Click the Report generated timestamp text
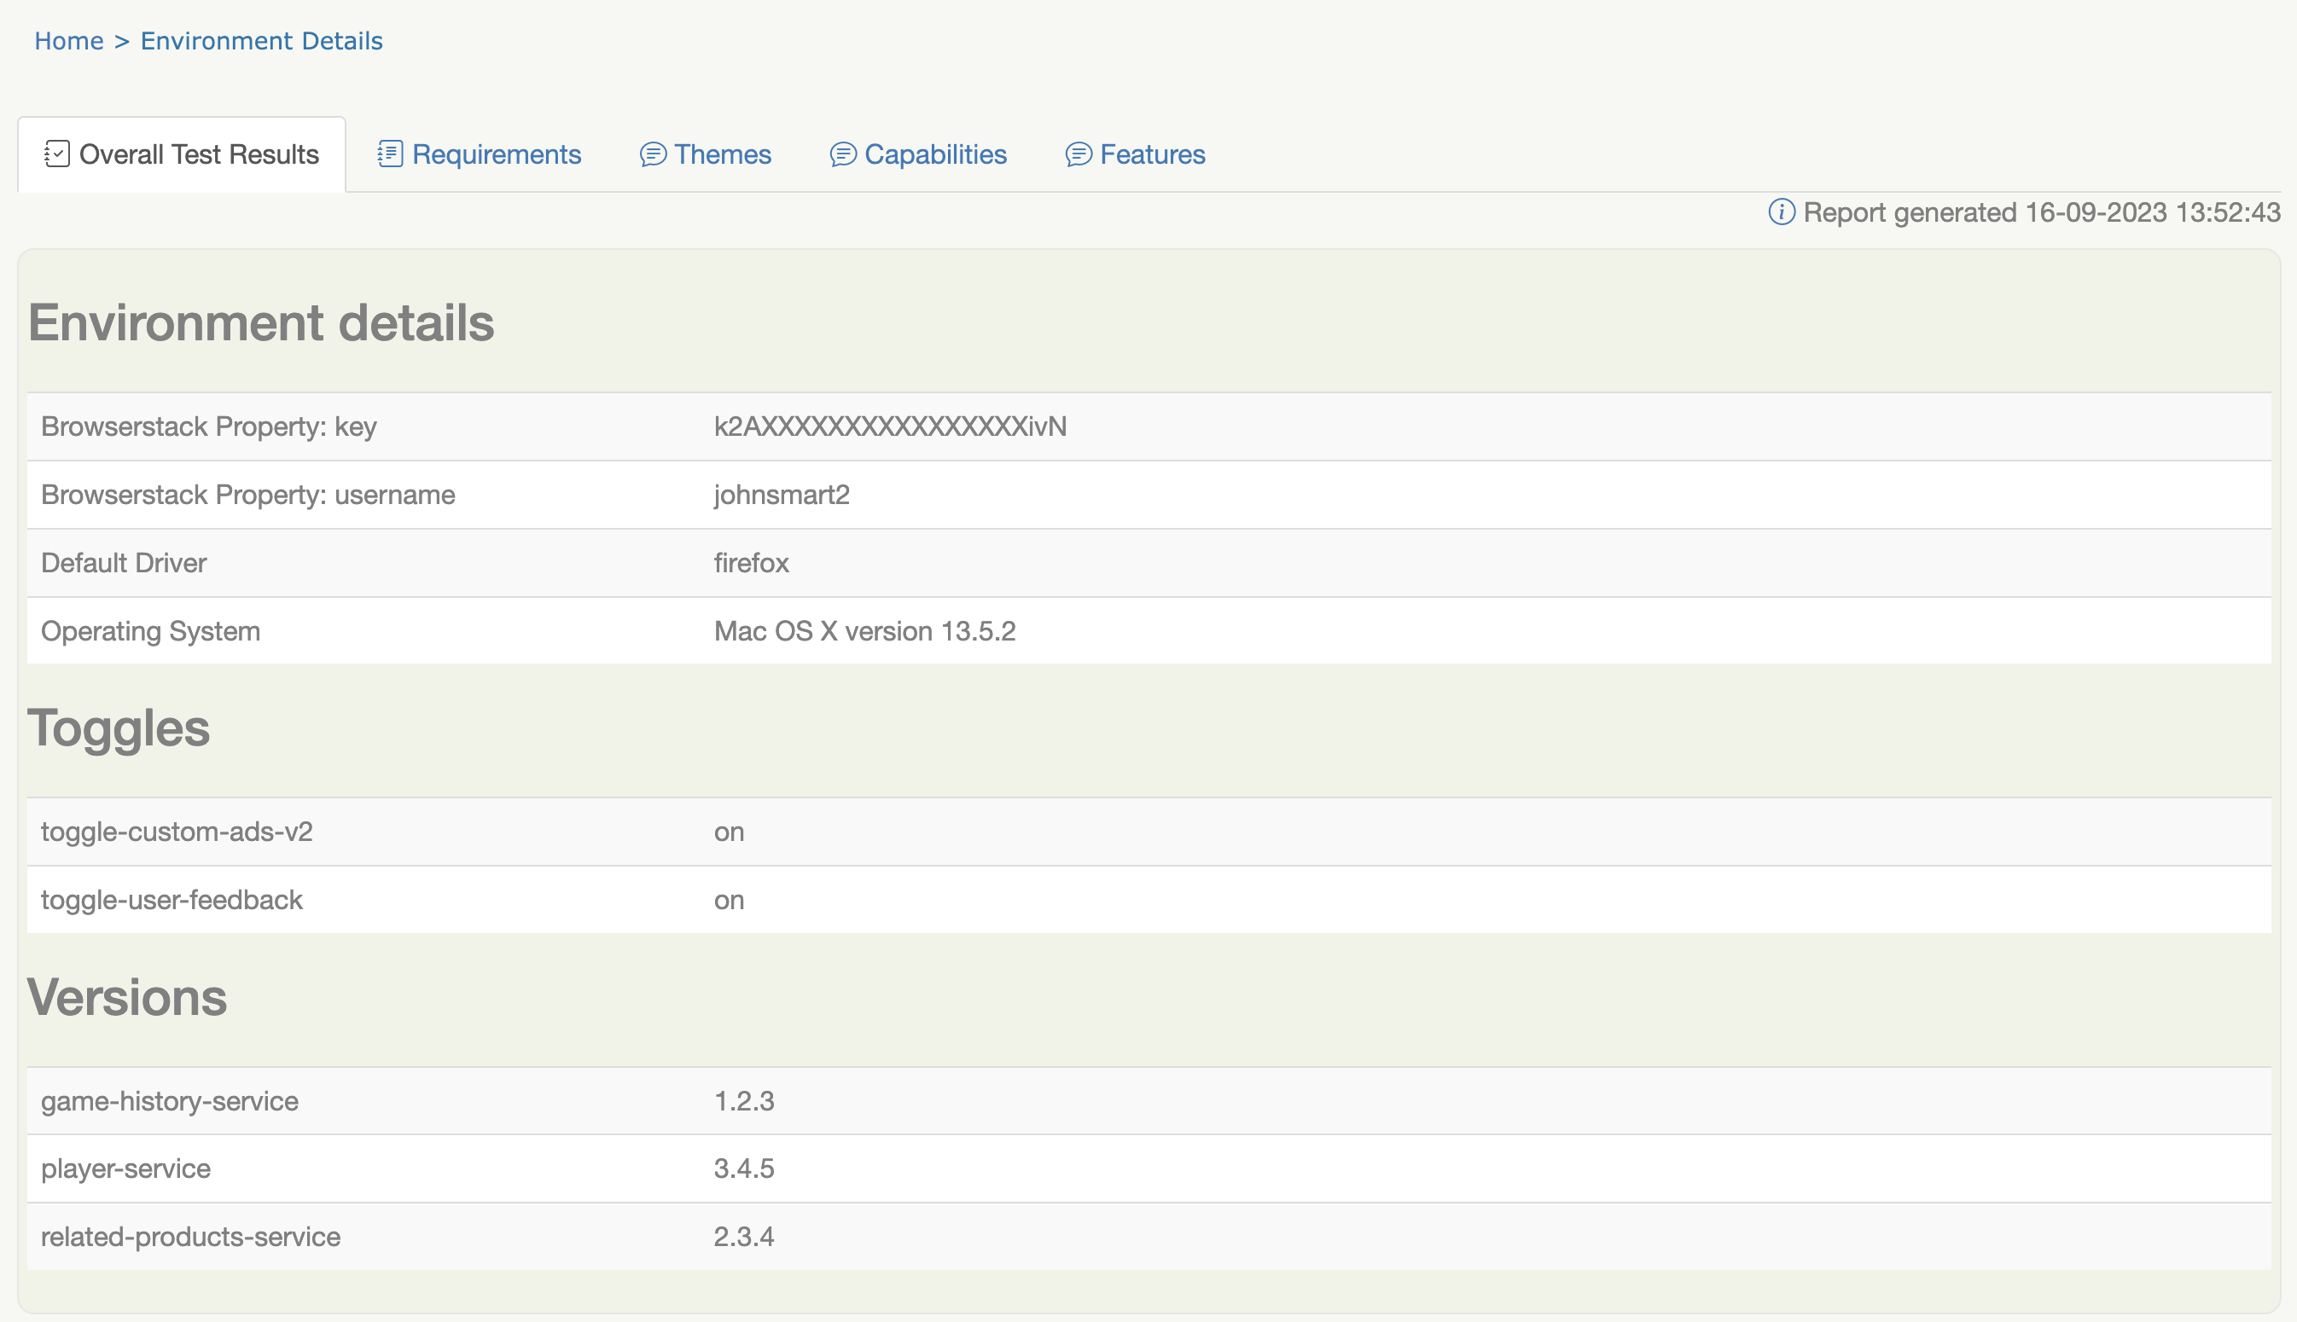The image size is (2297, 1322). pyautogui.click(x=2041, y=212)
